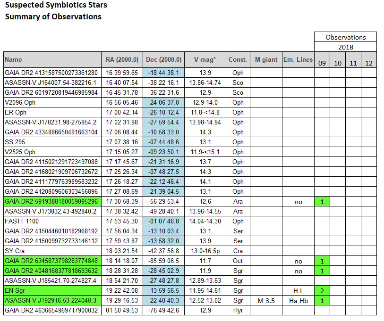Select the RA (2000.0) column header
The width and height of the screenshot is (384, 321).
pyautogui.click(x=122, y=60)
